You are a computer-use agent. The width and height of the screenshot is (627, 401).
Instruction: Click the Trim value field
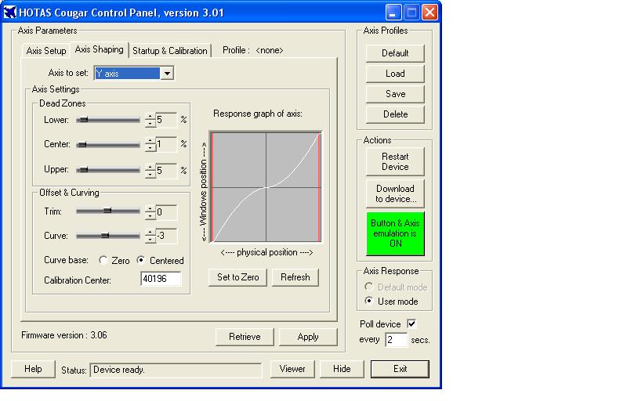pyautogui.click(x=166, y=211)
